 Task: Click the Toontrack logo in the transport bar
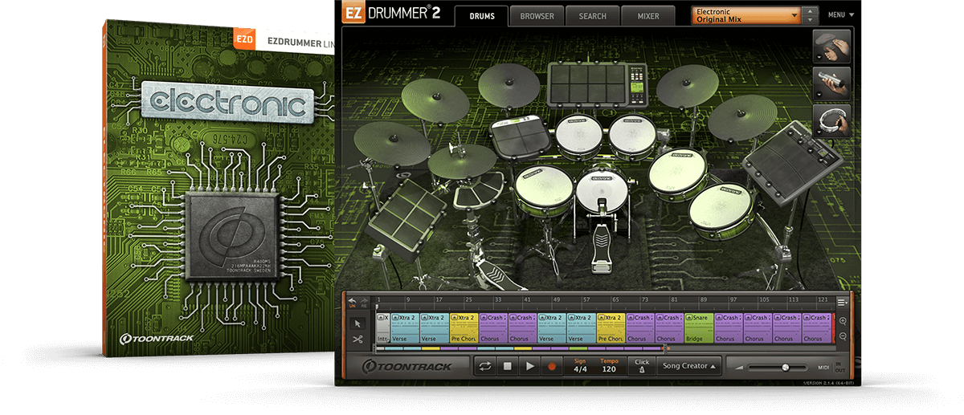point(407,366)
